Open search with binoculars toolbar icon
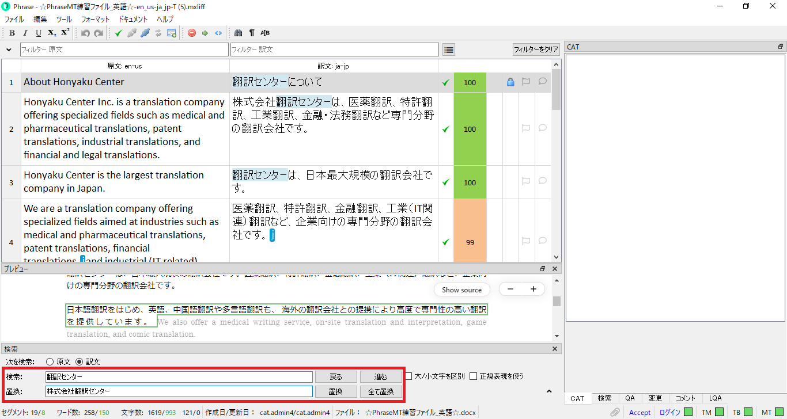Image resolution: width=787 pixels, height=419 pixels. click(239, 33)
